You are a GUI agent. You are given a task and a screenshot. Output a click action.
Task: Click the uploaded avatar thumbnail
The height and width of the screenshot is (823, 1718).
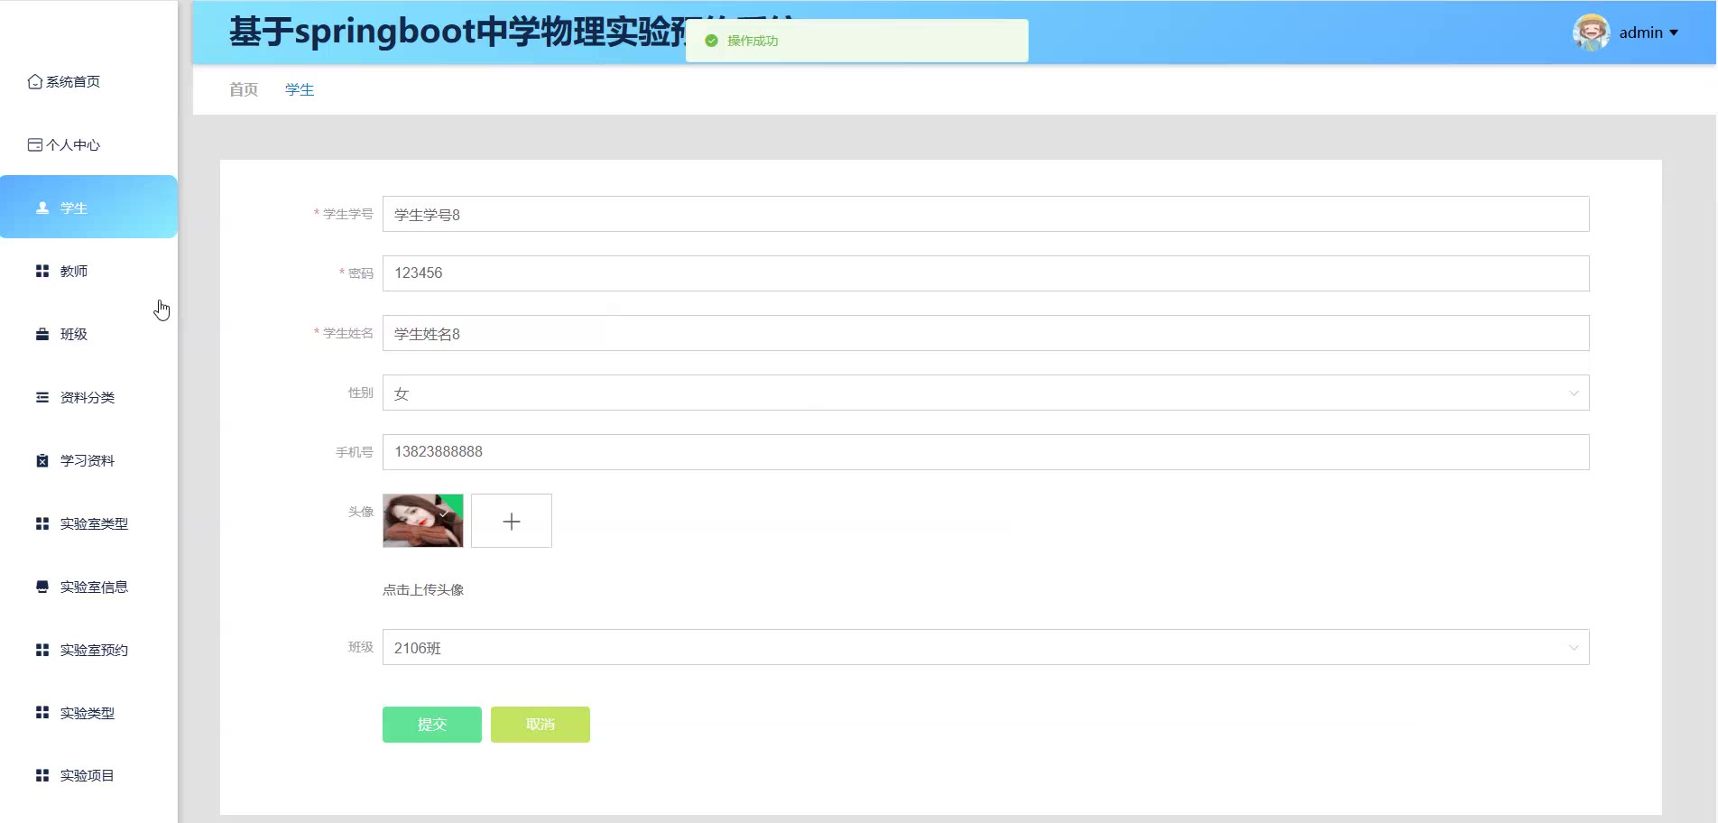pyautogui.click(x=423, y=521)
